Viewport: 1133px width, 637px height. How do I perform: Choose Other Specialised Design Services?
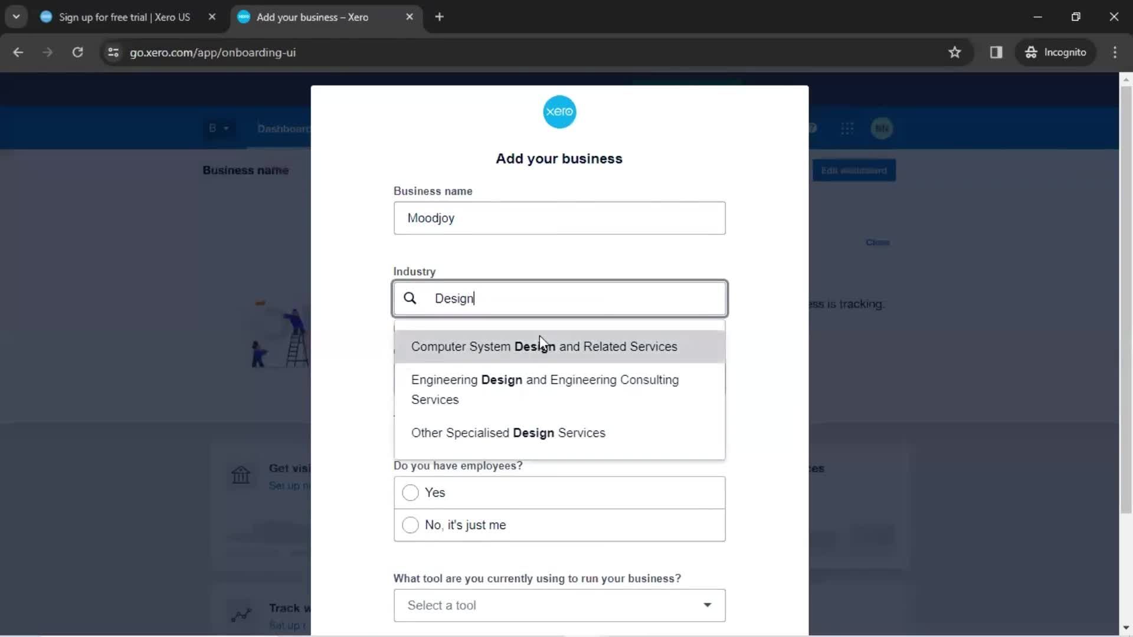pos(559,433)
